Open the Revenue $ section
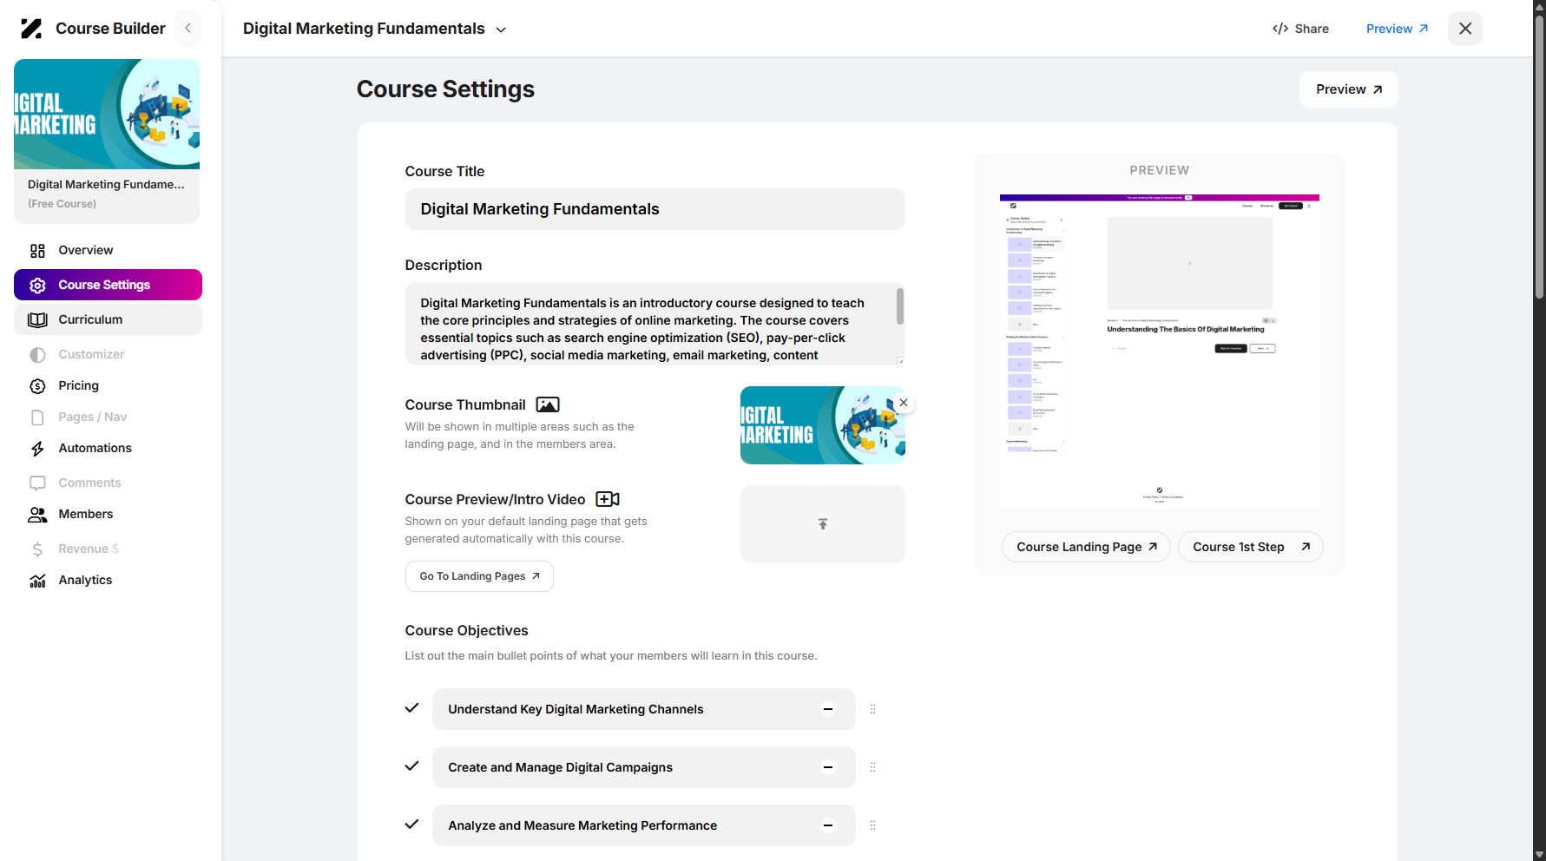This screenshot has height=861, width=1546. 108,549
